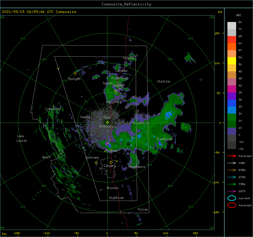Click the yellow diamond marker at Calgary
253x237 pixels.
111,162
